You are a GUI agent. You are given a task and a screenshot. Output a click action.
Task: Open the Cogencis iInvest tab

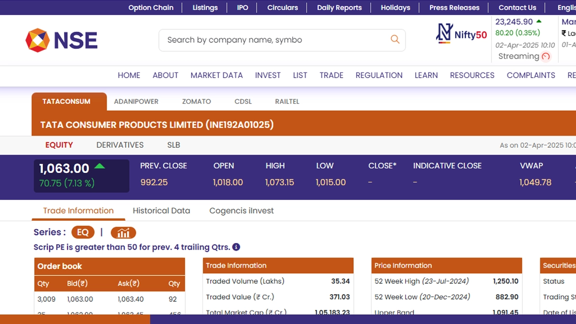pyautogui.click(x=241, y=211)
